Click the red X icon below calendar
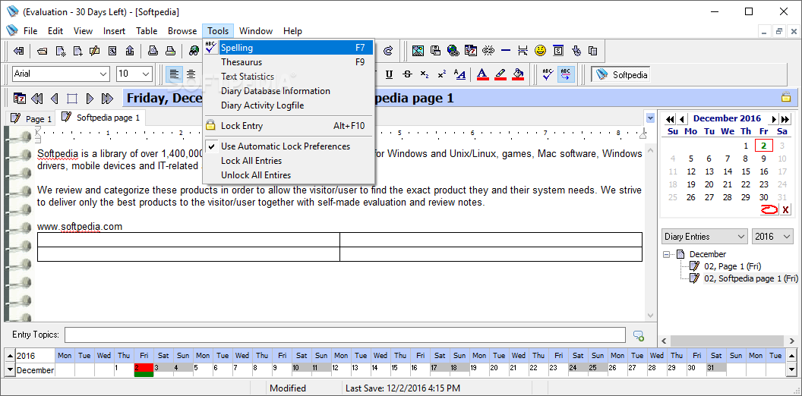The height and width of the screenshot is (396, 802). click(785, 209)
